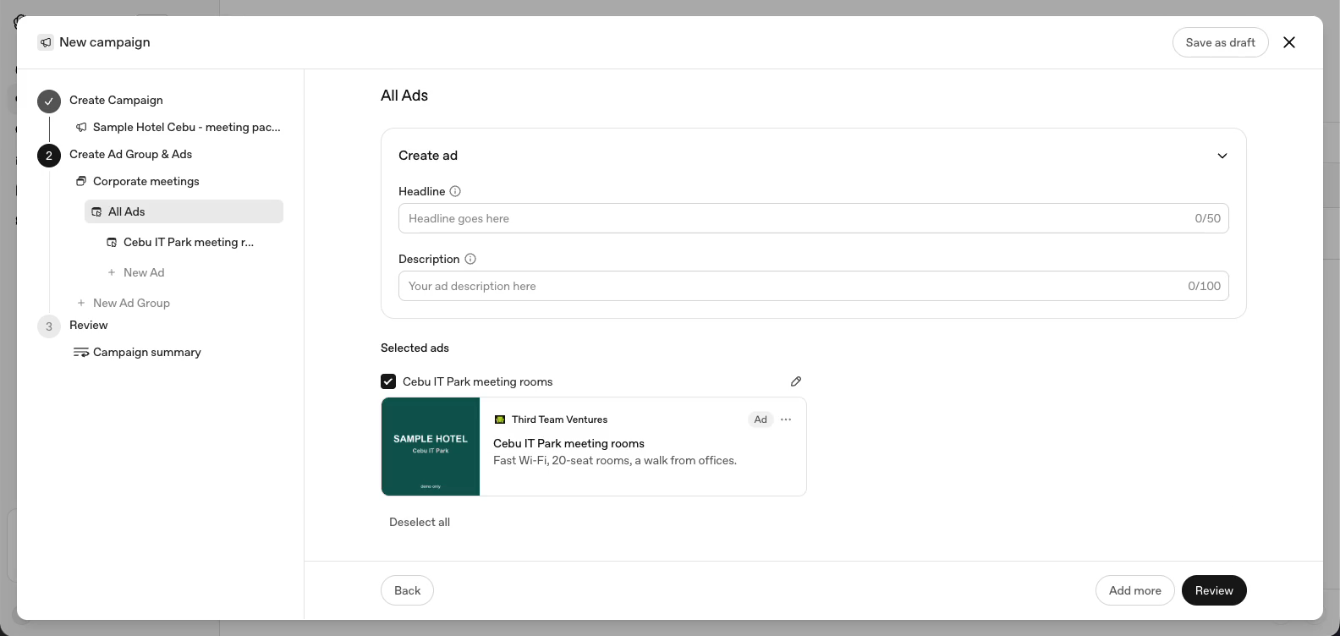The height and width of the screenshot is (636, 1340).
Task: Click the plus icon beside New Ad Group
Action: pos(81,303)
